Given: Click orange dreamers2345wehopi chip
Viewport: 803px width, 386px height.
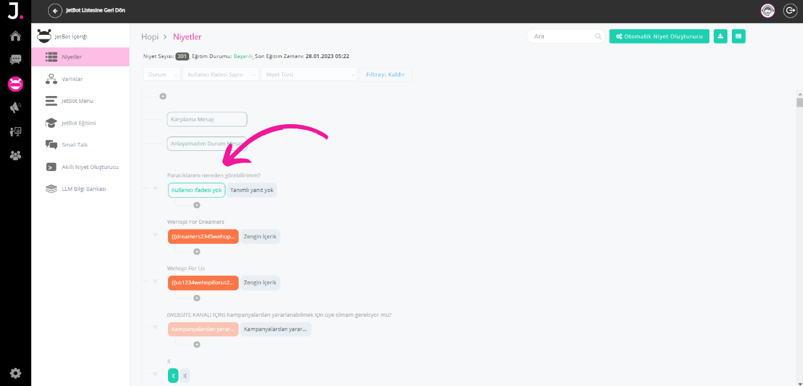Looking at the screenshot, I should tap(203, 236).
